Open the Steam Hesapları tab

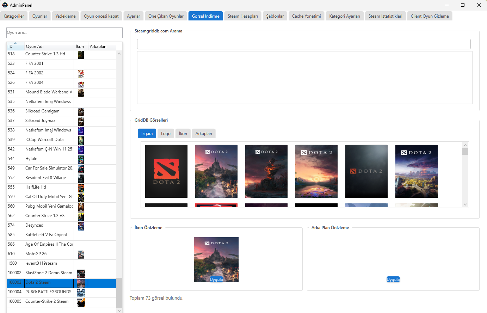tap(243, 16)
